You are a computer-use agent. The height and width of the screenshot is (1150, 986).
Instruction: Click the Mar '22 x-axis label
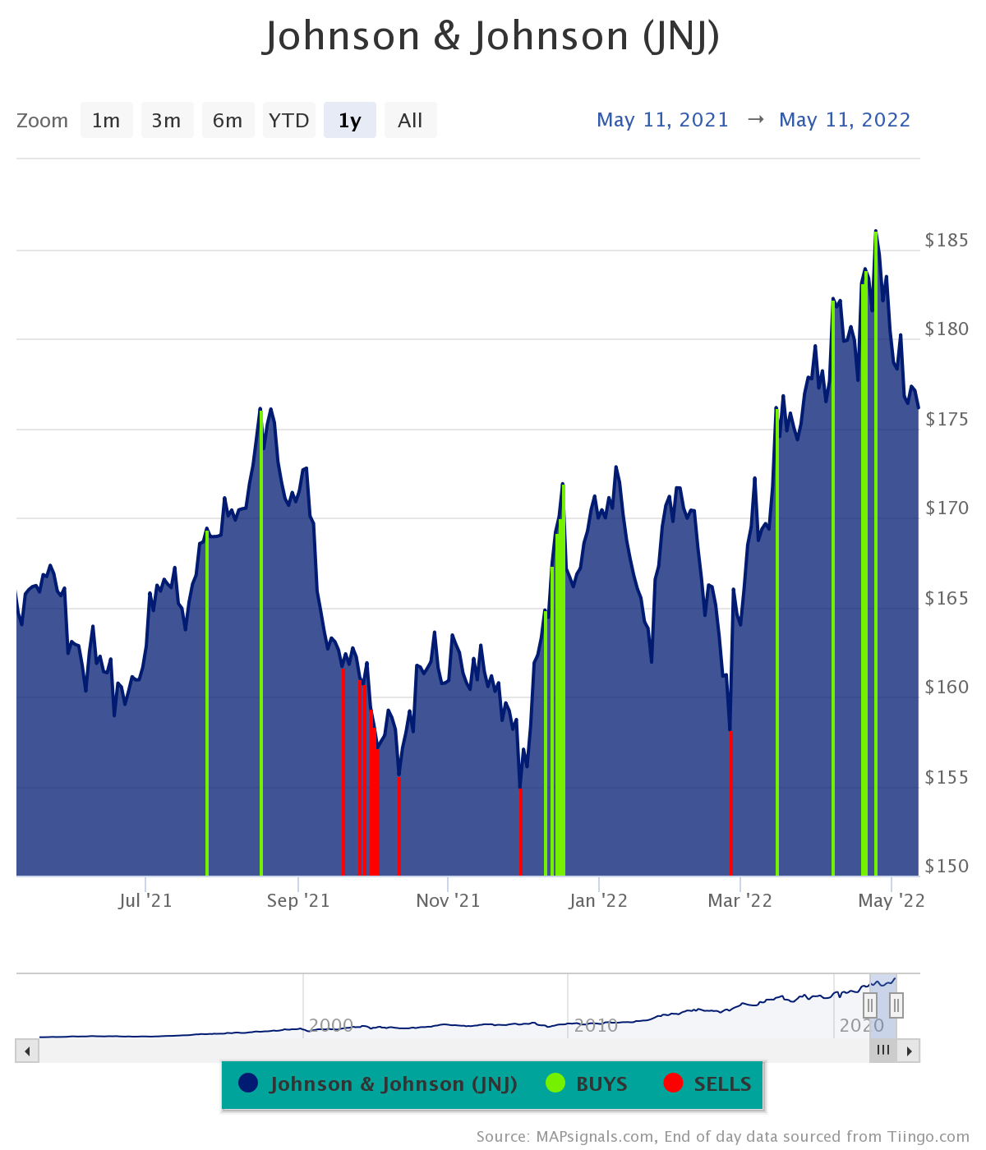tap(740, 901)
